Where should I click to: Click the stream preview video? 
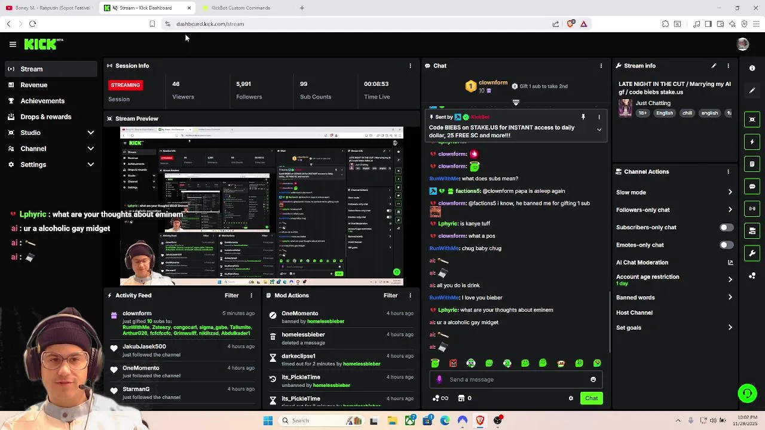[x=262, y=206]
